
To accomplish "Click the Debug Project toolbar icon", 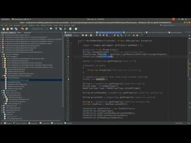I will pyautogui.click(x=70, y=29).
